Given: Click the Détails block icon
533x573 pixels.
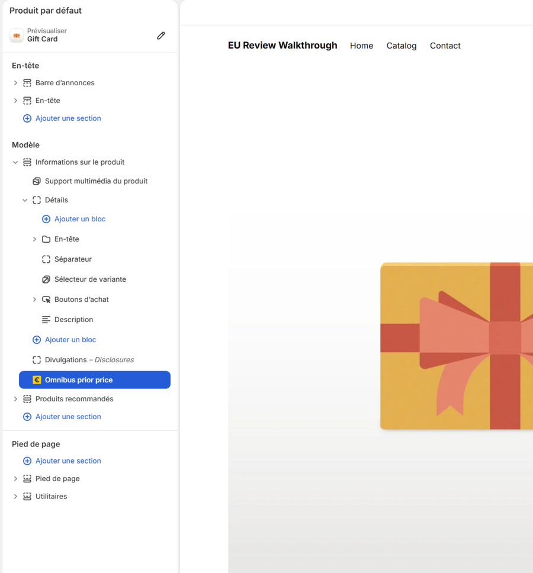Looking at the screenshot, I should click(37, 200).
